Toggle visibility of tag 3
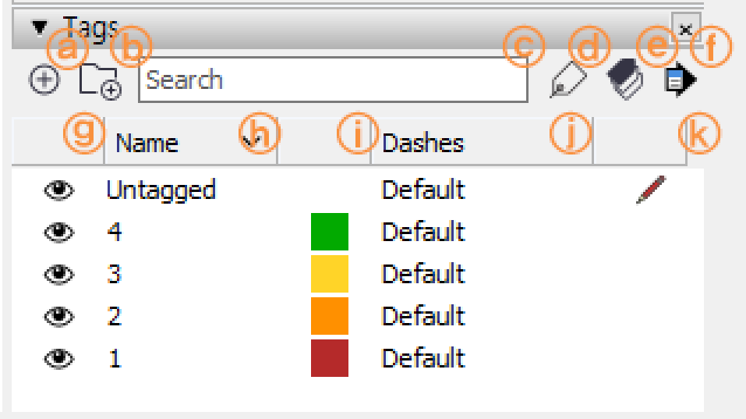Screen dimensions: 746x419 point(59,274)
